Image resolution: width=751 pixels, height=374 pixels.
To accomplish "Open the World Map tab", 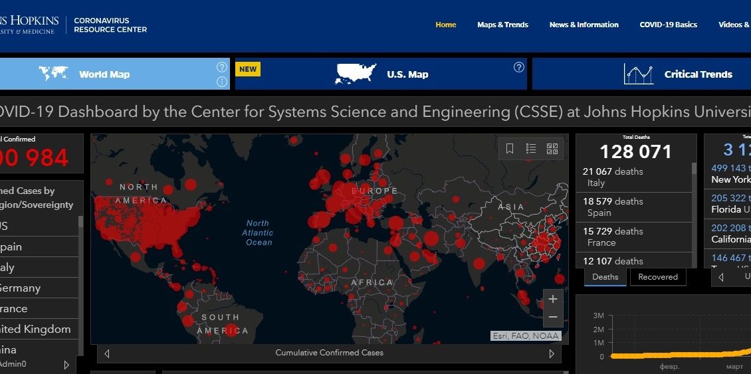I will 115,74.
